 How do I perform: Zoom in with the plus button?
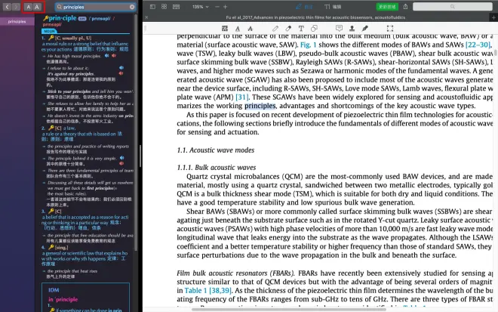click(225, 7)
